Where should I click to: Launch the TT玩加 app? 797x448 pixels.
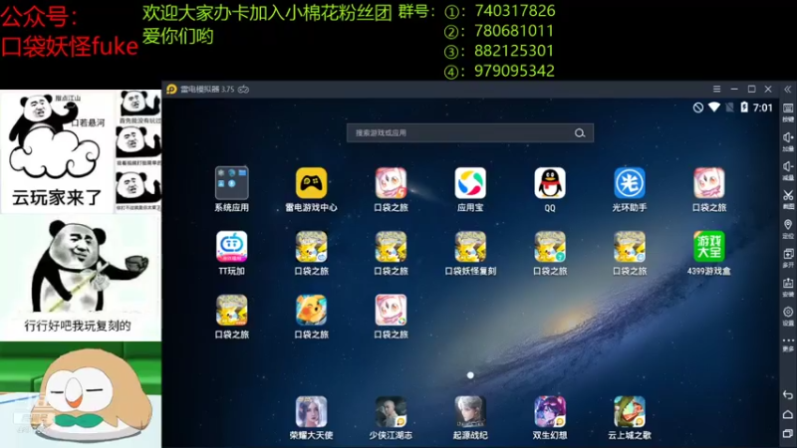232,247
